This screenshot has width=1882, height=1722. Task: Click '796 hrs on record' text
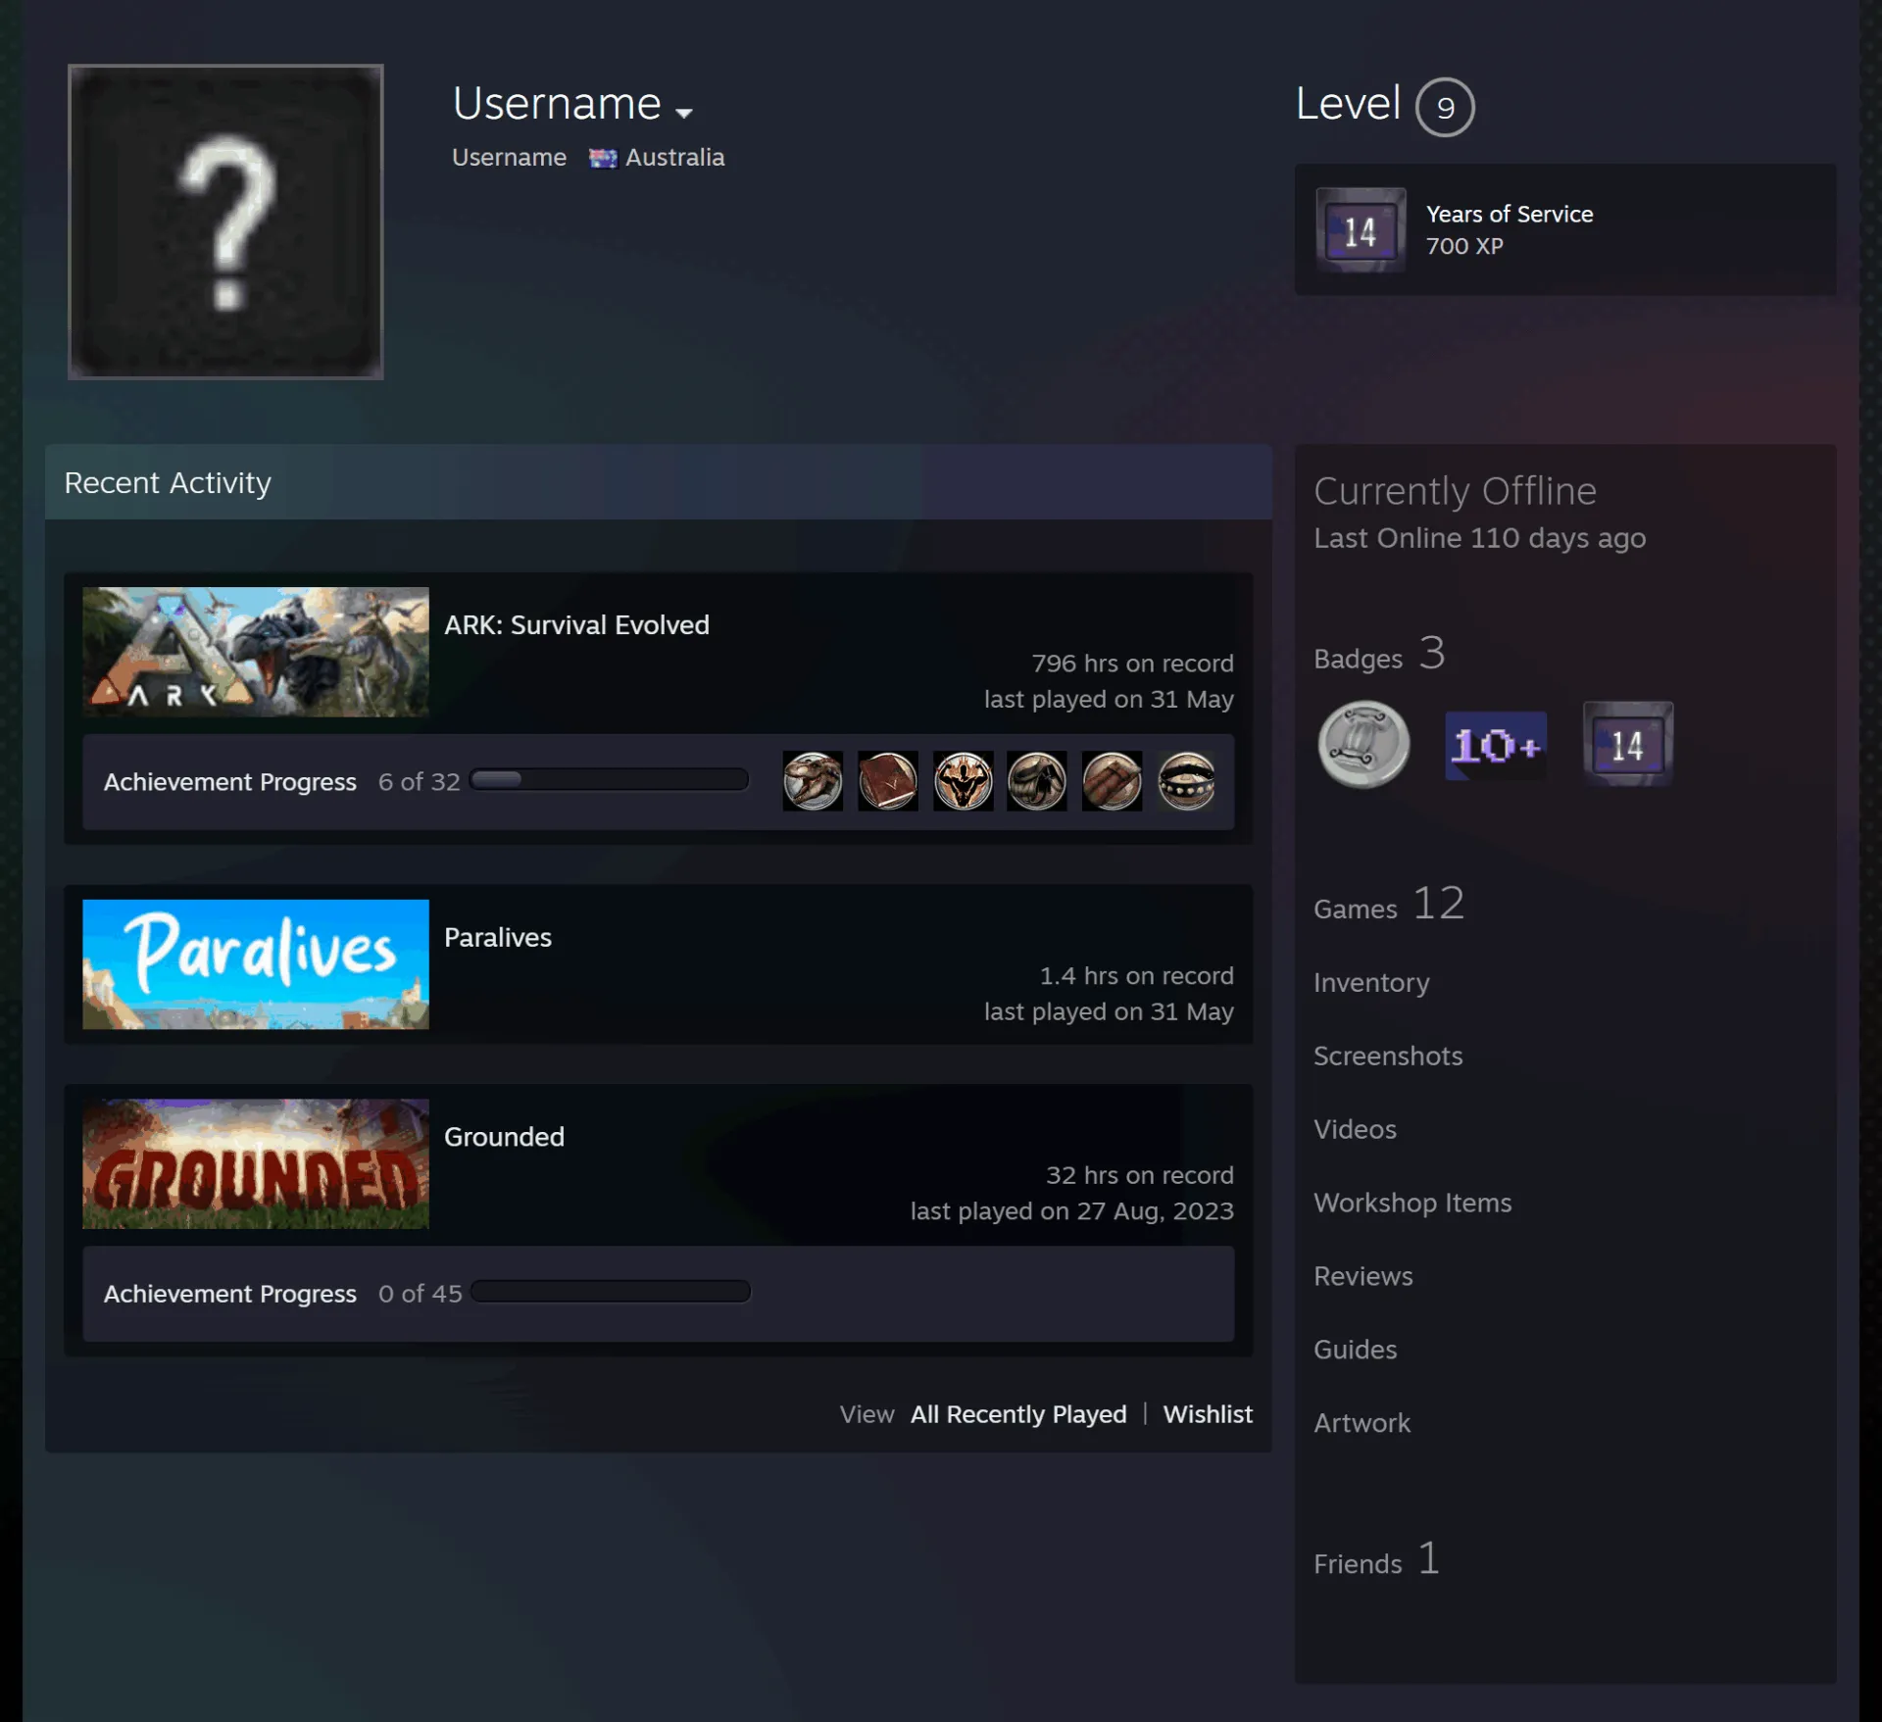coord(1132,664)
